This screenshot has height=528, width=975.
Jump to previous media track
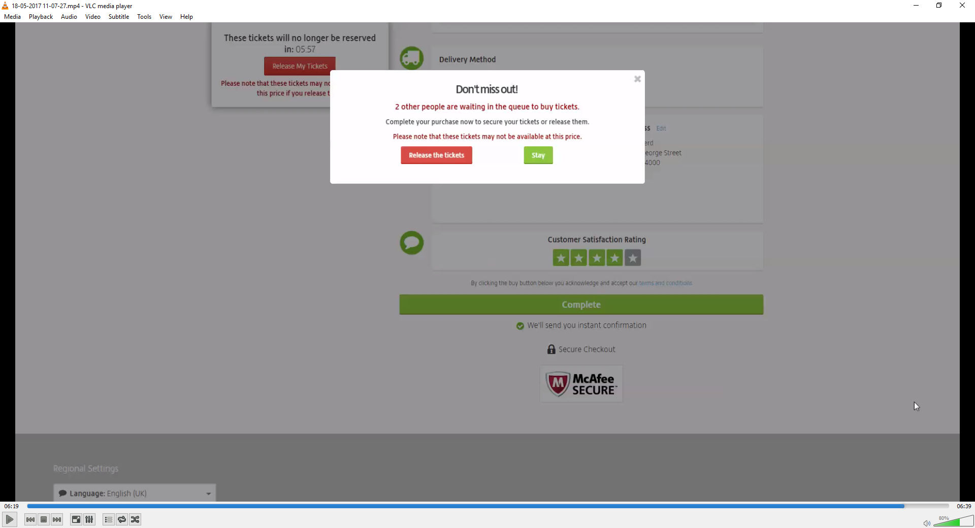coord(30,519)
